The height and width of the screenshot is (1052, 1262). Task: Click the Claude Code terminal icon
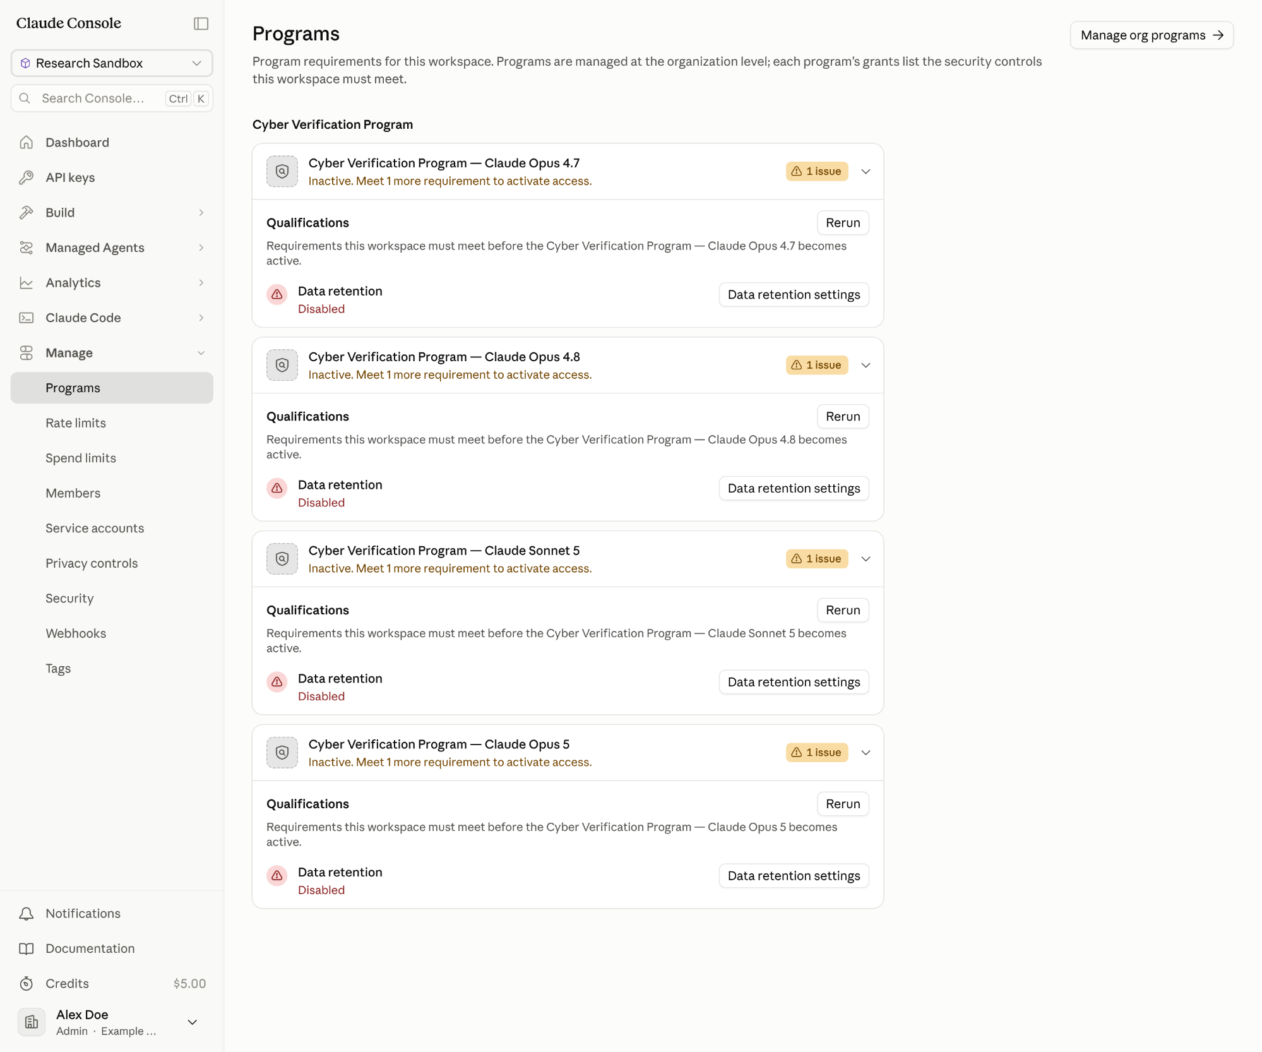pos(26,318)
